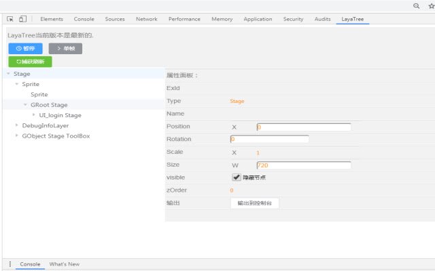Select the Stage tree row

pyautogui.click(x=84, y=74)
